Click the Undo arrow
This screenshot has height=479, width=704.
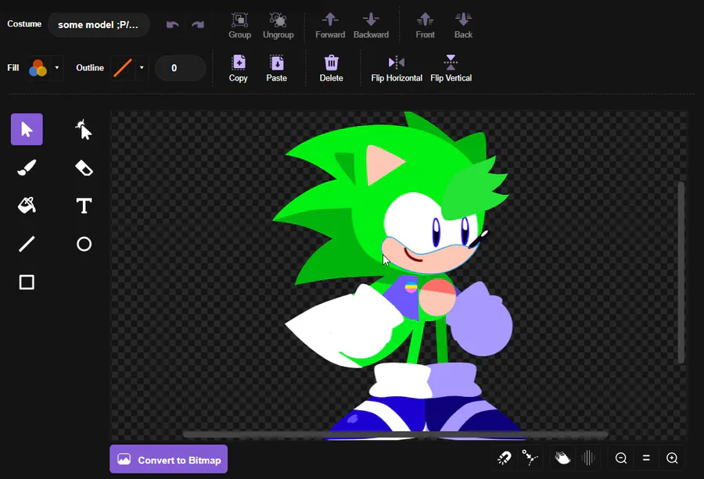pyautogui.click(x=172, y=25)
